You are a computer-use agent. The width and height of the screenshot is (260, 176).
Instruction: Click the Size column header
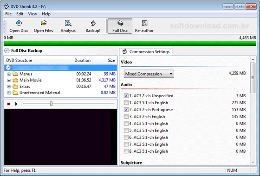pos(104,60)
